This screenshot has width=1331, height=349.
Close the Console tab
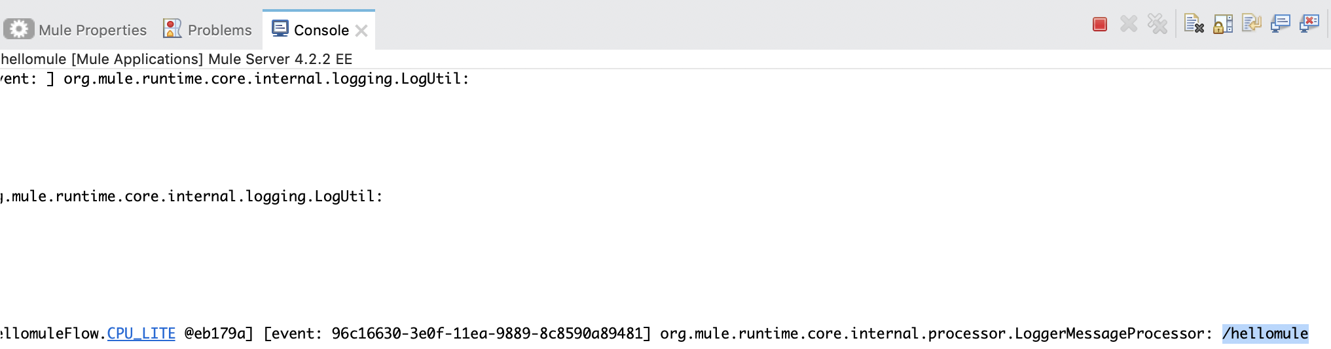[361, 31]
